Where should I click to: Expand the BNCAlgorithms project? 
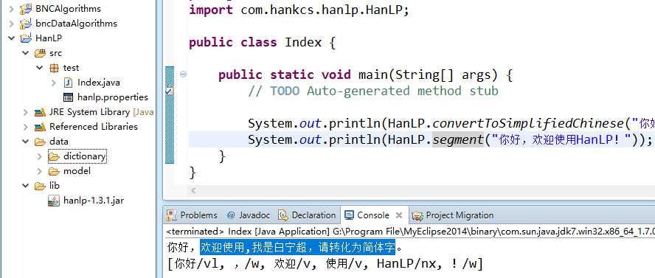tap(11, 8)
